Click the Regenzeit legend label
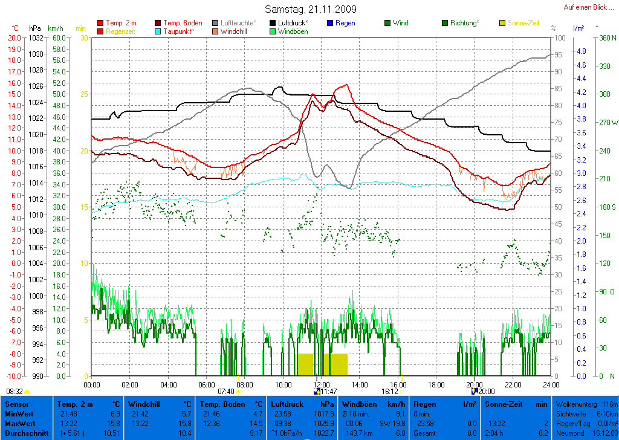 122,31
